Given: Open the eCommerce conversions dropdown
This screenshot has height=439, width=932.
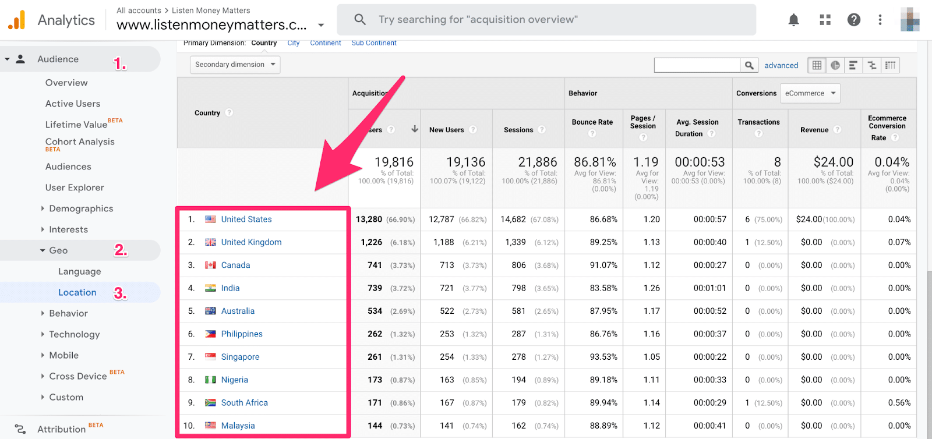Looking at the screenshot, I should [x=810, y=93].
